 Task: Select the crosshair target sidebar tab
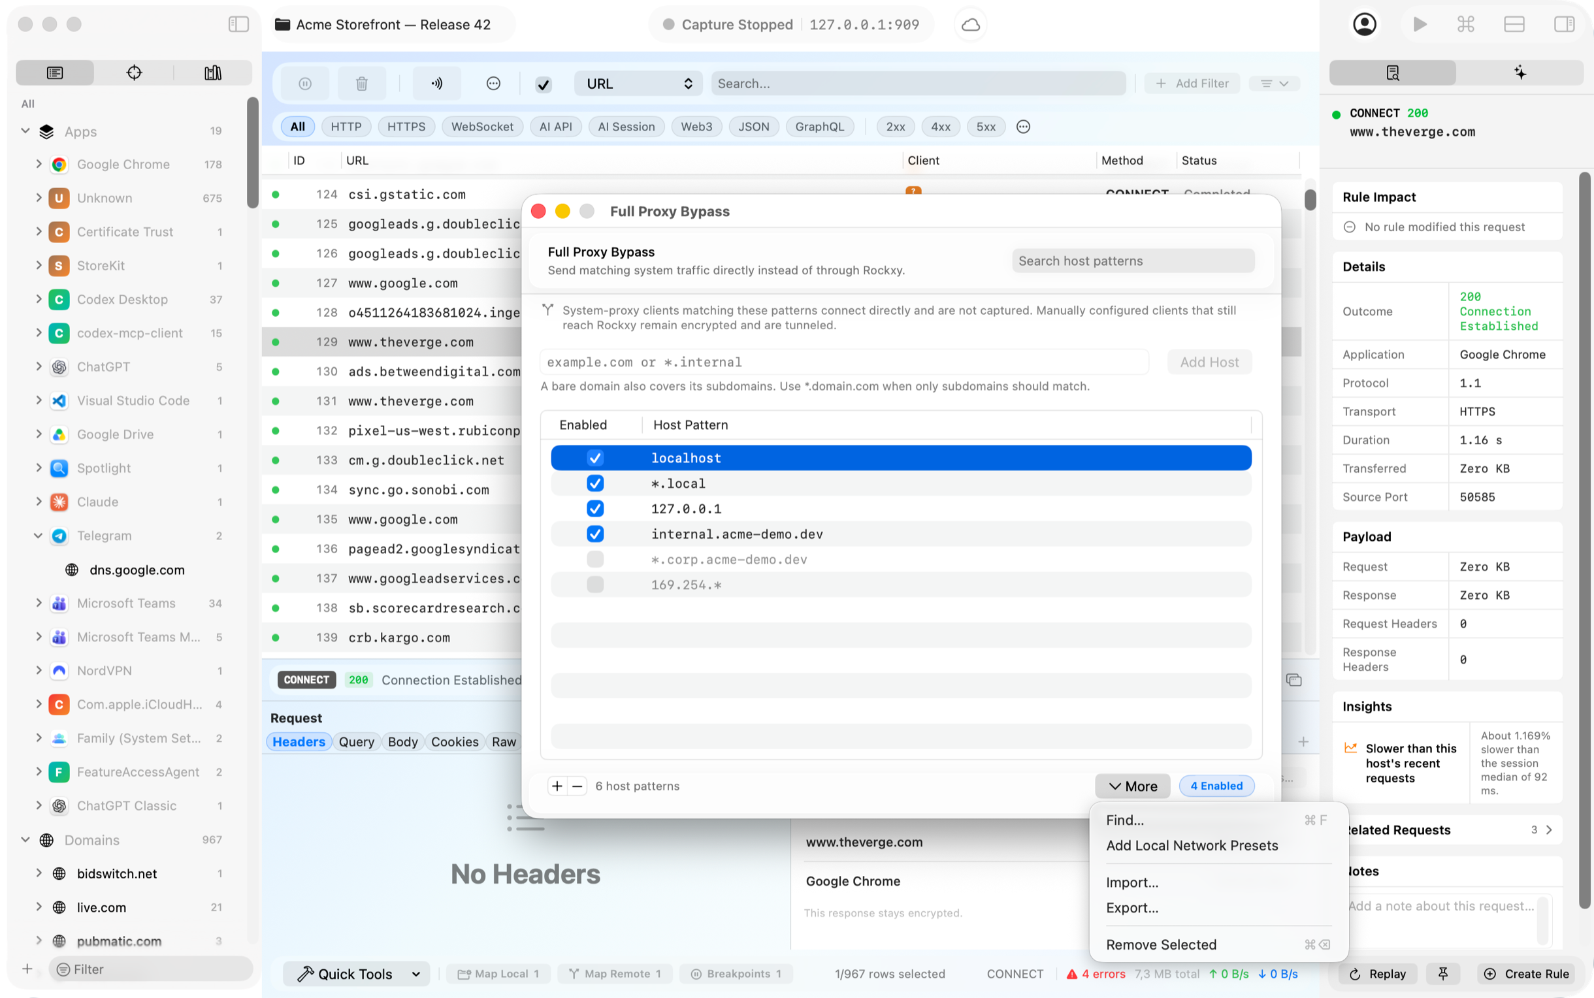pos(134,72)
